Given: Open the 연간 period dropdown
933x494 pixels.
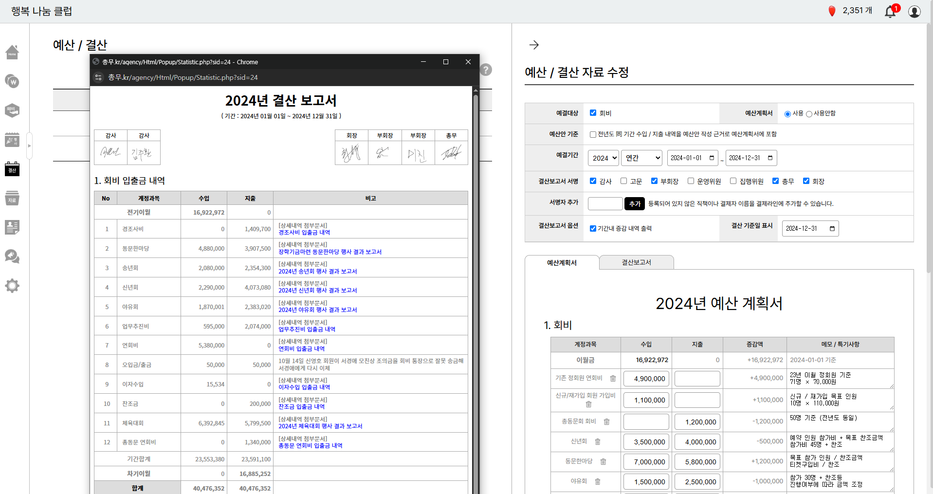Looking at the screenshot, I should [641, 158].
